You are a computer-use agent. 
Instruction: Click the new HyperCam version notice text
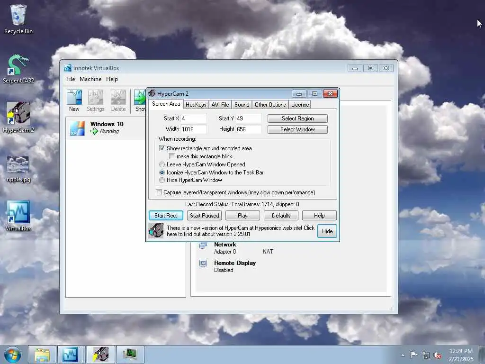240,231
